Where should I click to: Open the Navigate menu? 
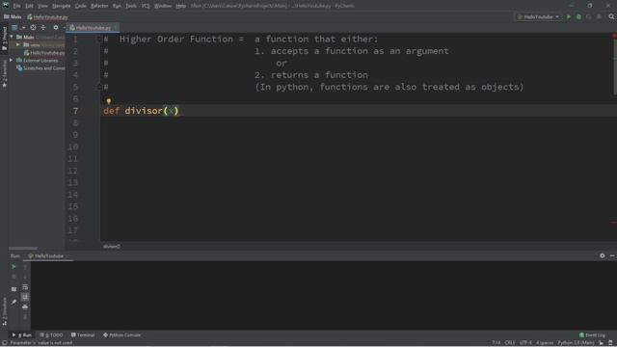coord(62,6)
